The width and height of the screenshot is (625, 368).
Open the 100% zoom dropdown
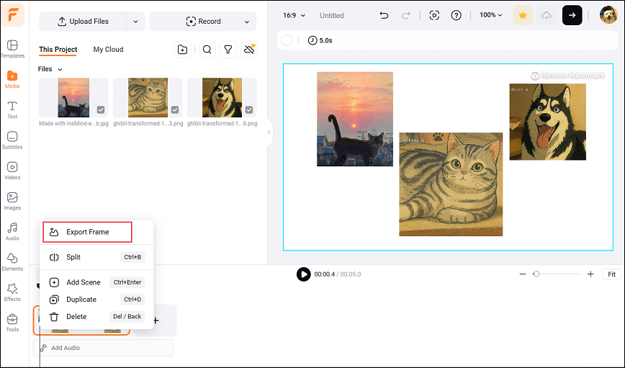pos(490,15)
